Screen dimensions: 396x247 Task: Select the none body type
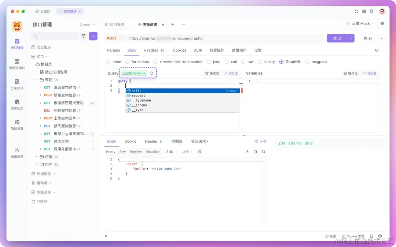click(114, 62)
